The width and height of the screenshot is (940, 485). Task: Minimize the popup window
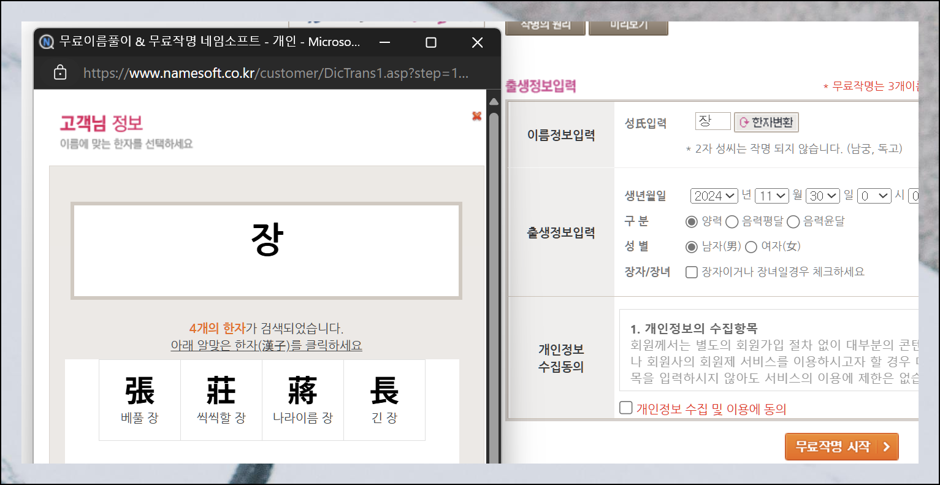tap(385, 42)
